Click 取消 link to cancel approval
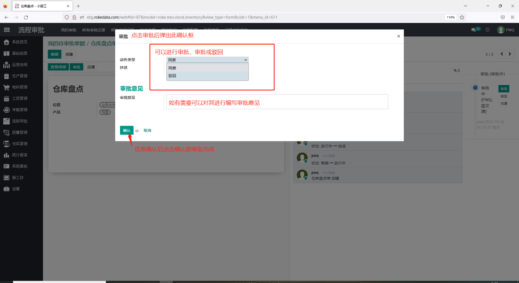 click(147, 130)
